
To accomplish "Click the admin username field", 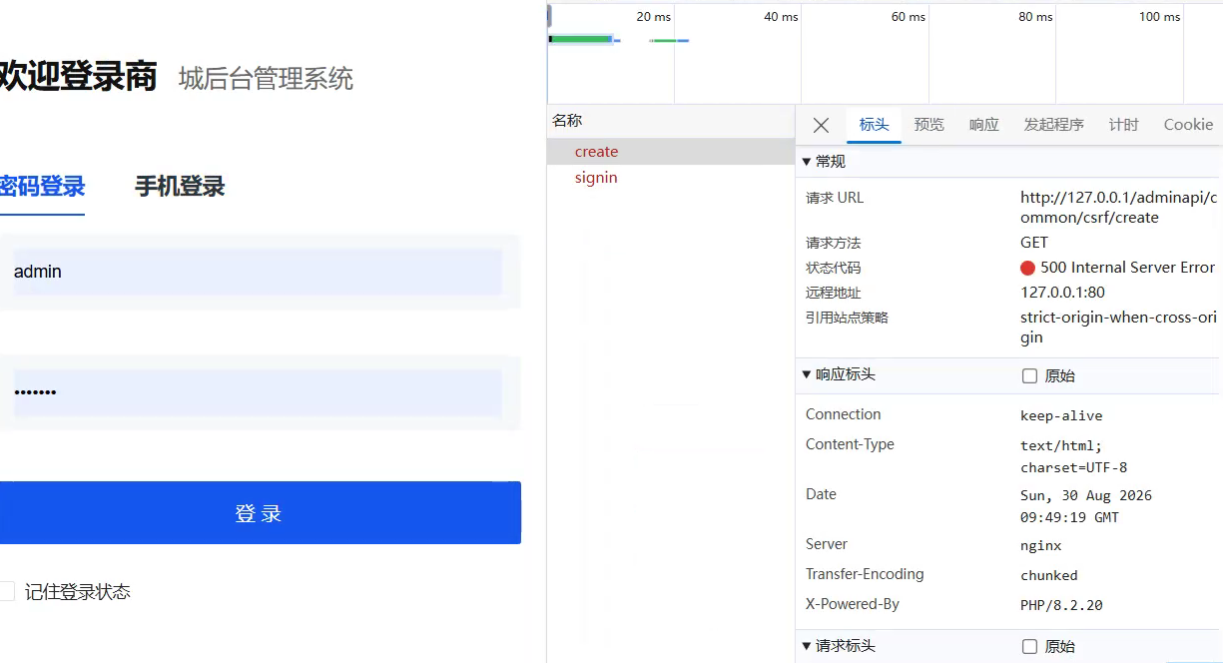I will click(x=257, y=272).
